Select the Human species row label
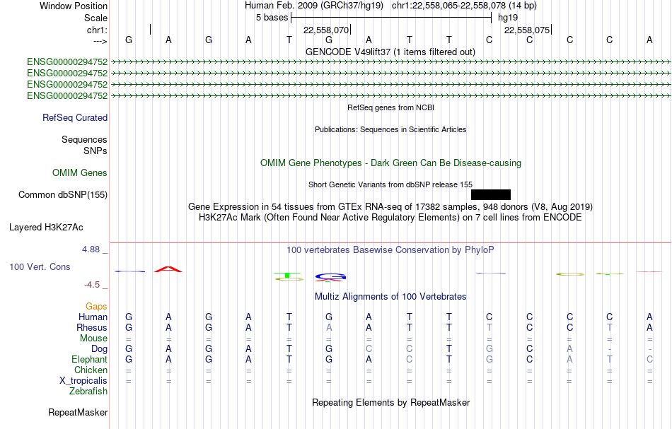 (93, 317)
